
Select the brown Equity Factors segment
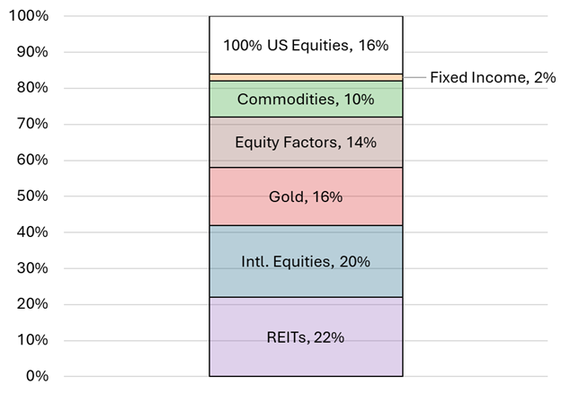coord(306,154)
